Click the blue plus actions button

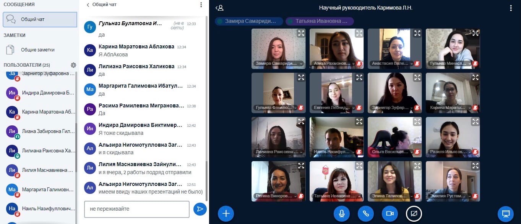[226, 214]
